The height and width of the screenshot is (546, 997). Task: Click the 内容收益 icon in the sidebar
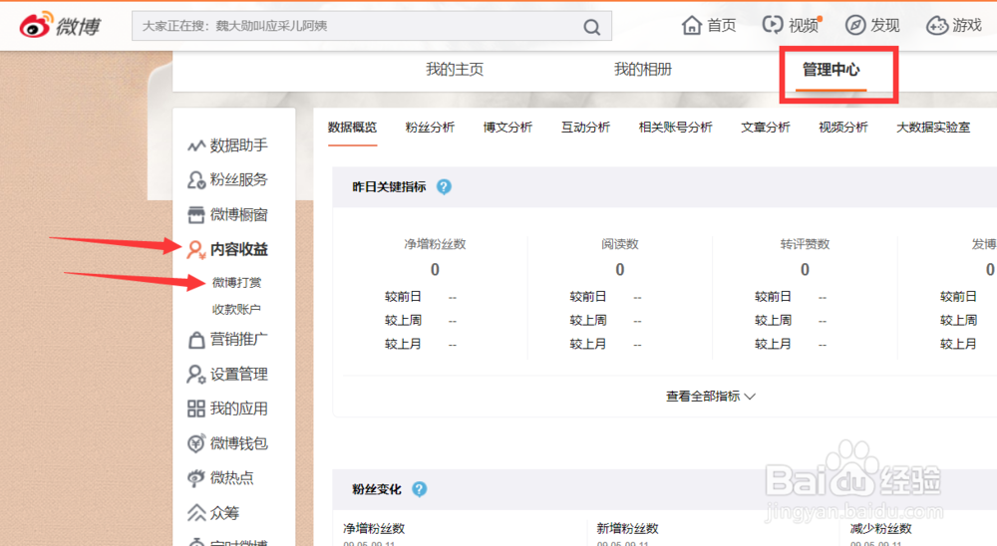click(x=195, y=249)
